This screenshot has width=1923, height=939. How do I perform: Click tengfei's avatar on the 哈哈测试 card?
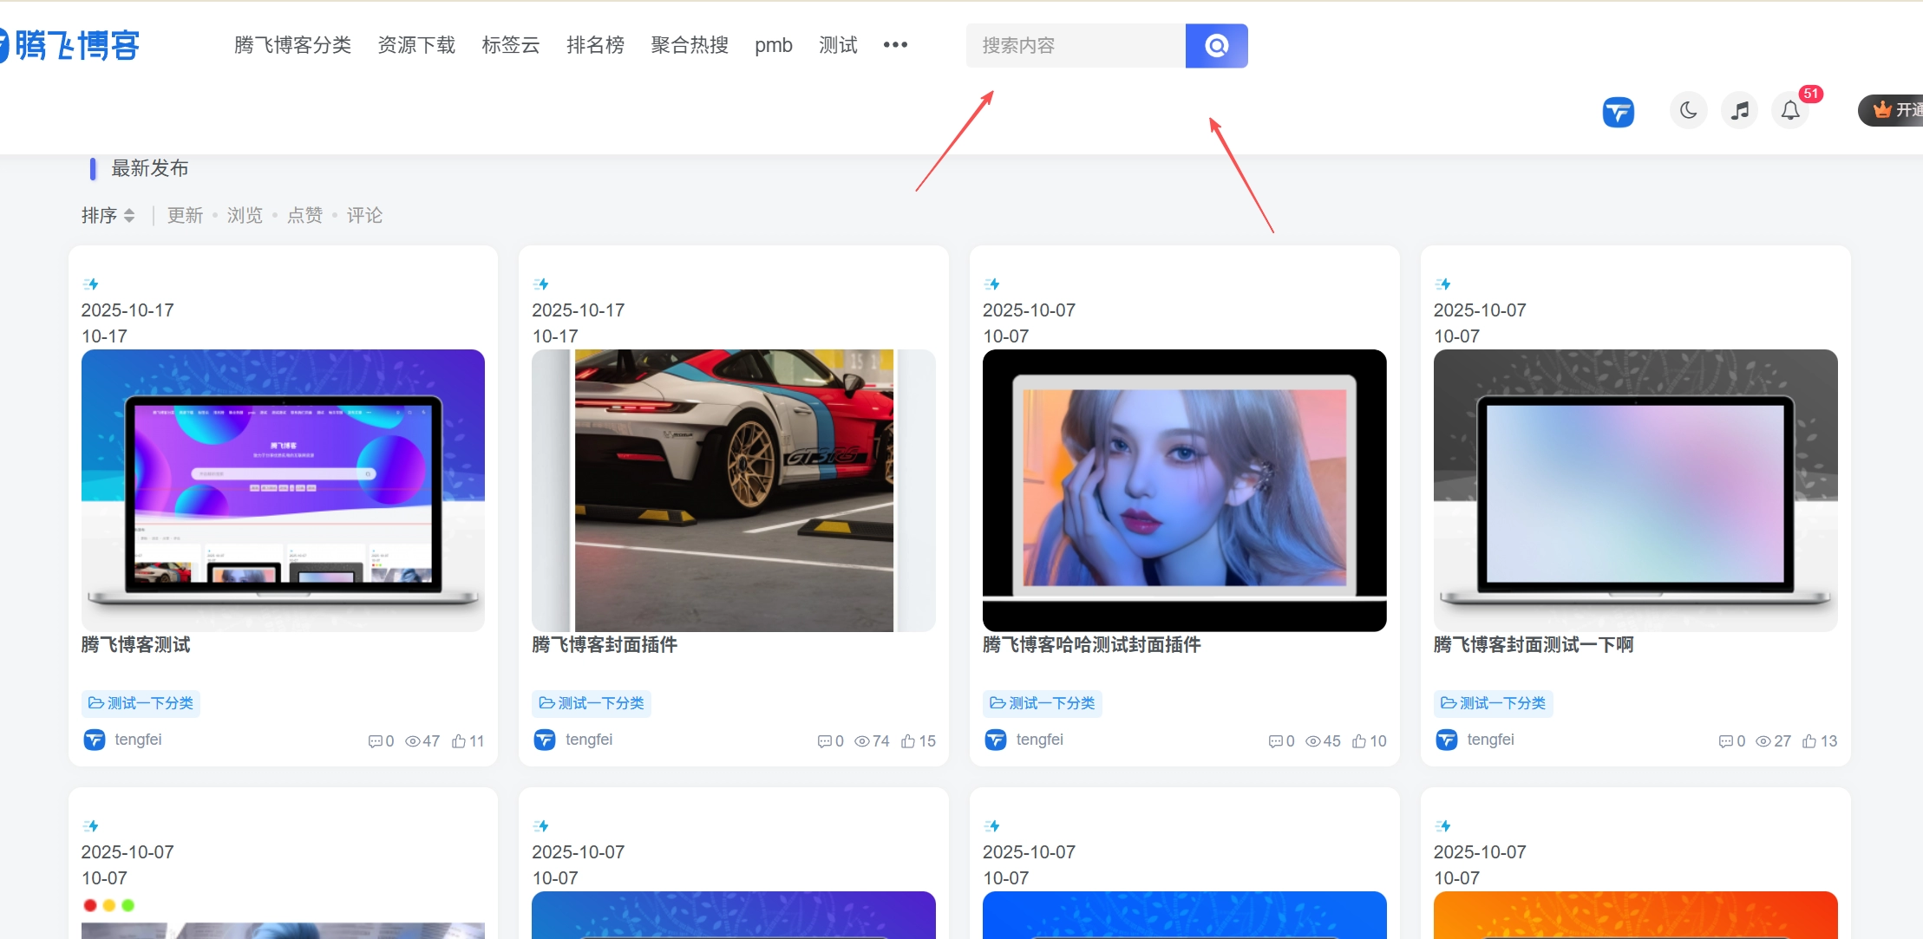click(995, 740)
